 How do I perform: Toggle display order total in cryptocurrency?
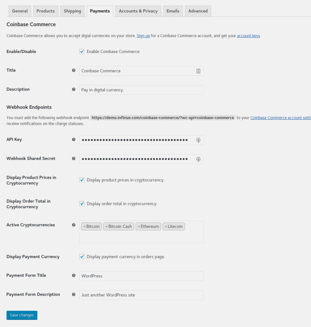82,204
